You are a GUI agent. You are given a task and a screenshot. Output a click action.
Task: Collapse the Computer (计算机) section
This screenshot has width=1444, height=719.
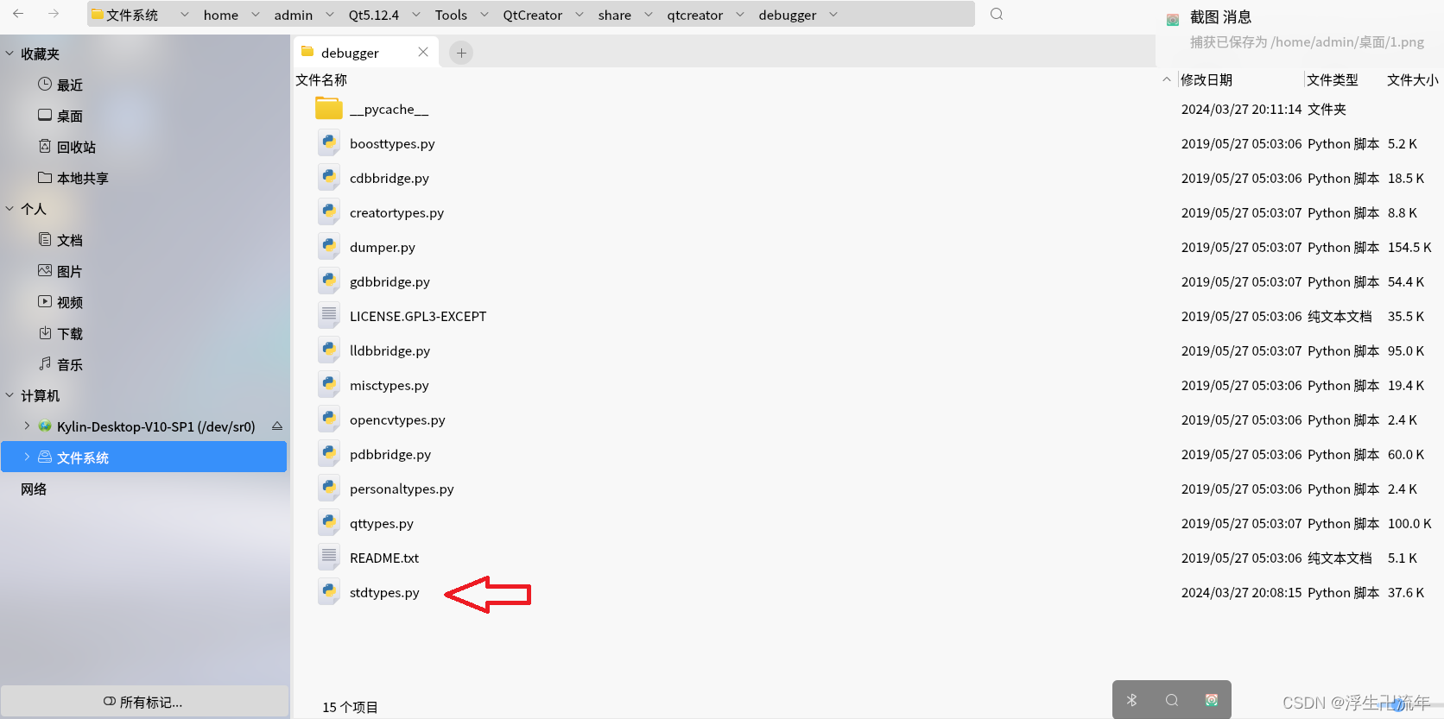click(9, 395)
